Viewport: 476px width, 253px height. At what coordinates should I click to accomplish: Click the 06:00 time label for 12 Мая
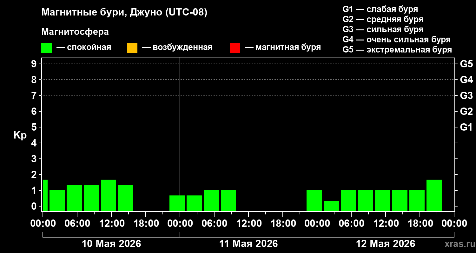click(x=351, y=224)
